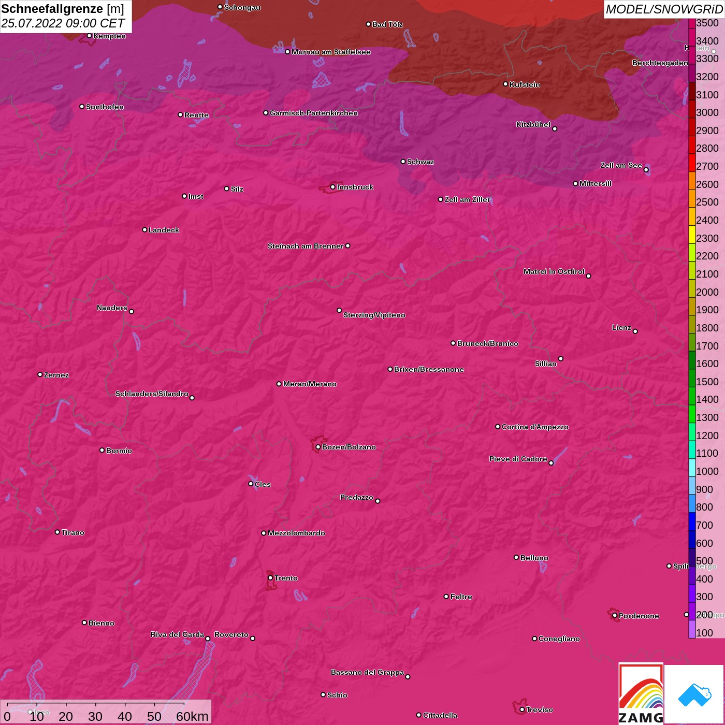Pick the green 1500 legend swatch
Viewport: 725px width, 725px height.
click(x=692, y=378)
